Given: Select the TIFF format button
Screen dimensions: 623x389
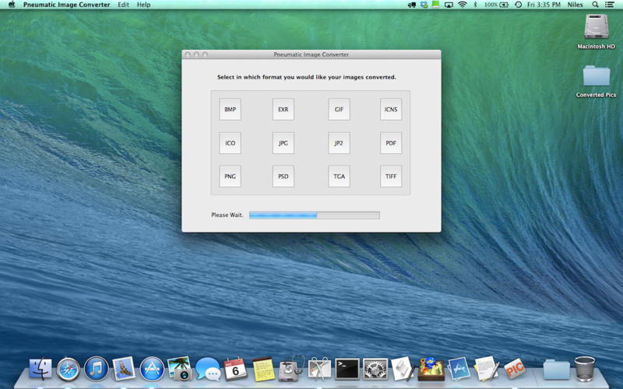Looking at the screenshot, I should click(391, 177).
